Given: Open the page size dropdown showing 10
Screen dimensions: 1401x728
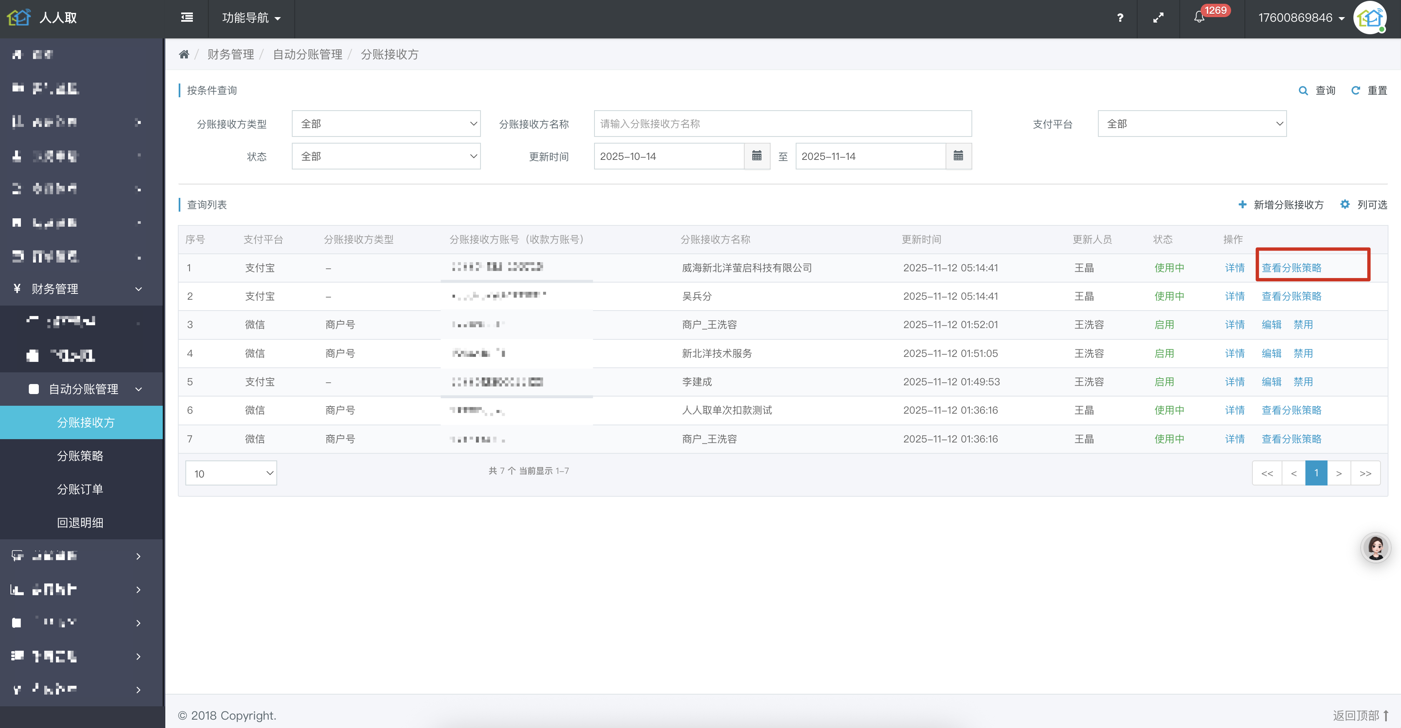Looking at the screenshot, I should (x=231, y=473).
